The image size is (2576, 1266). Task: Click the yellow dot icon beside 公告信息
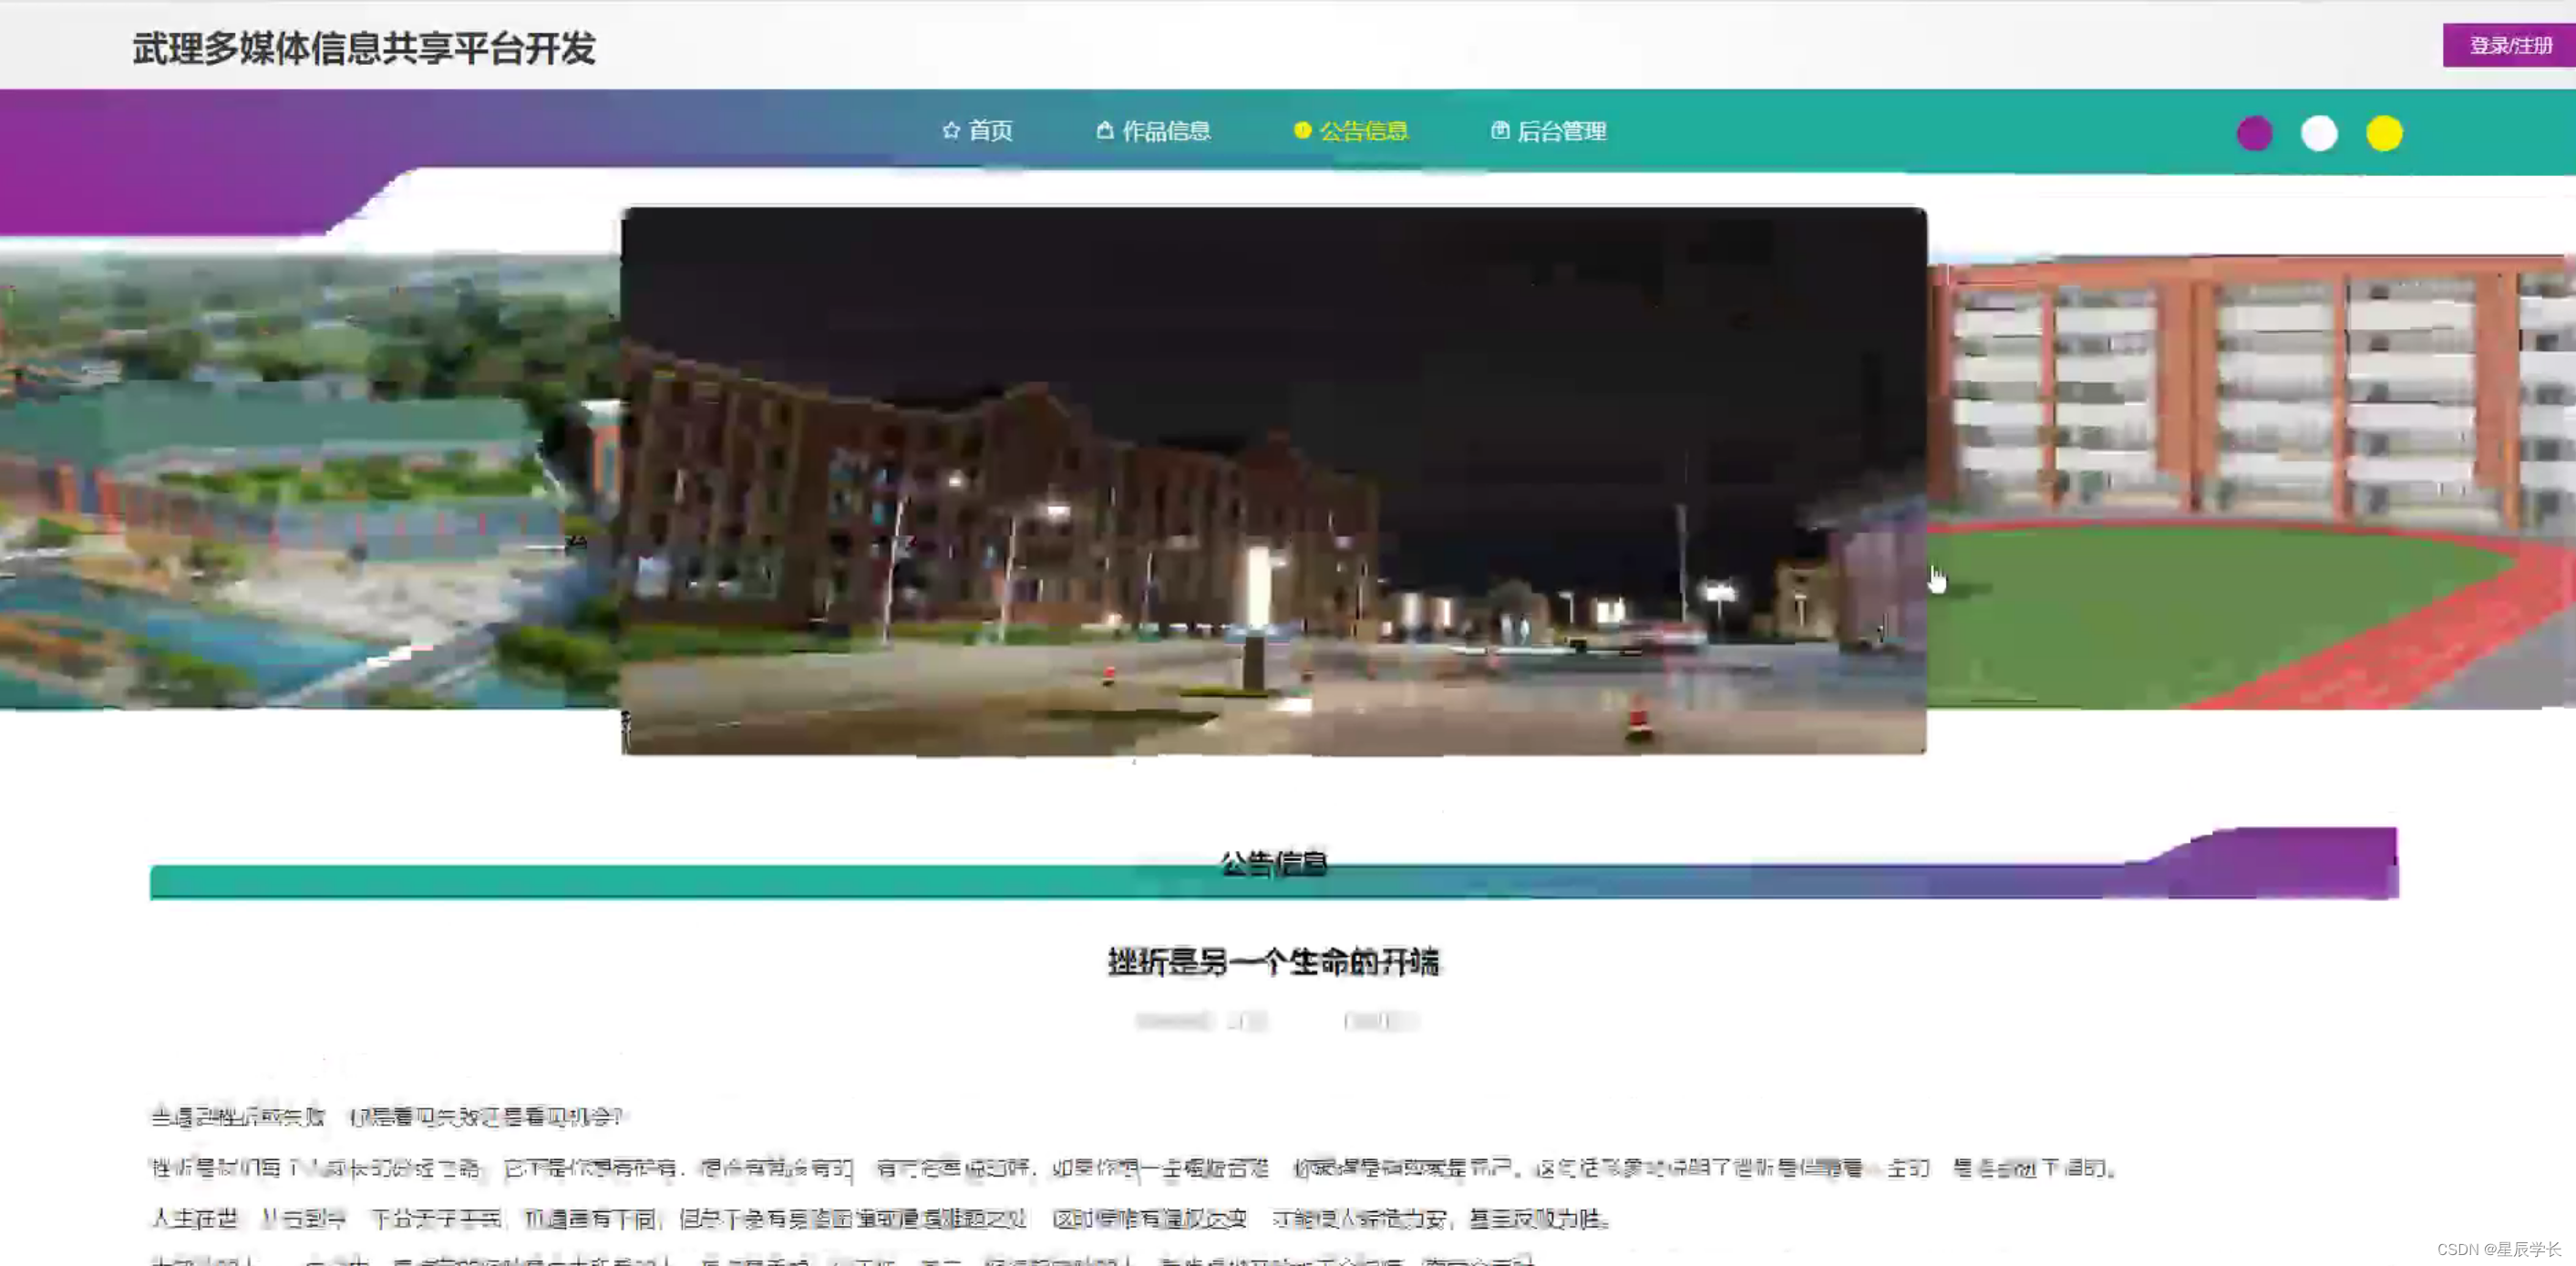point(1301,130)
